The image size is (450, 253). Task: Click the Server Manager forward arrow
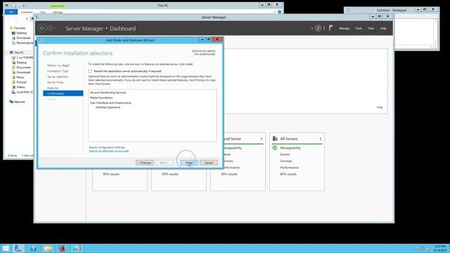(50, 28)
